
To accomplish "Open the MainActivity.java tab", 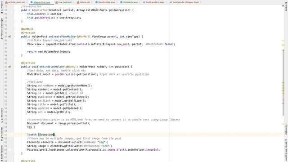I will 107,2.
